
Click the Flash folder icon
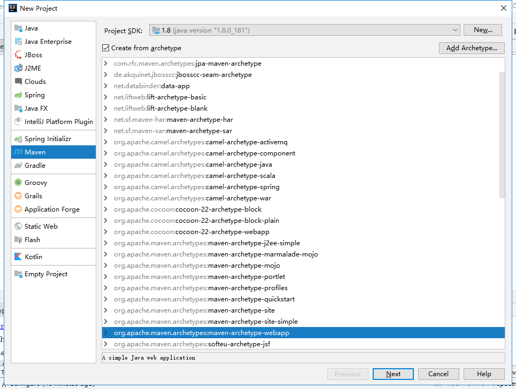[x=18, y=240]
